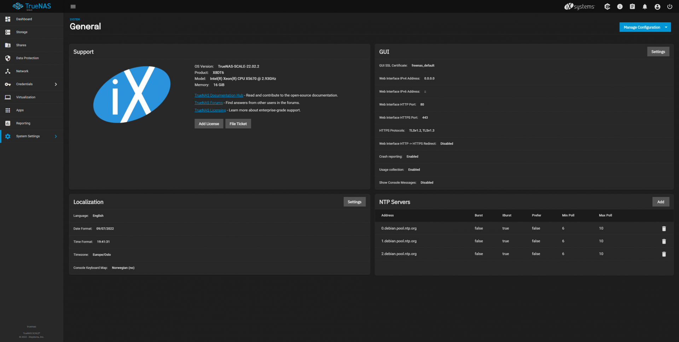The height and width of the screenshot is (342, 679).
Task: Click the Max Poll column header
Action: click(605, 215)
